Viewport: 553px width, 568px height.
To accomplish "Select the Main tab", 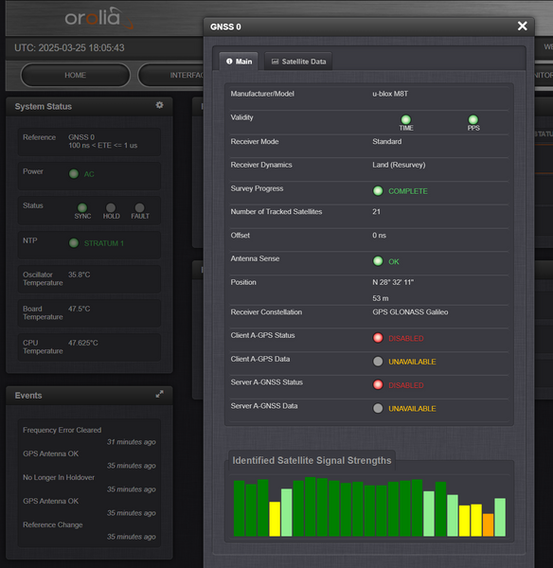I will [x=239, y=62].
